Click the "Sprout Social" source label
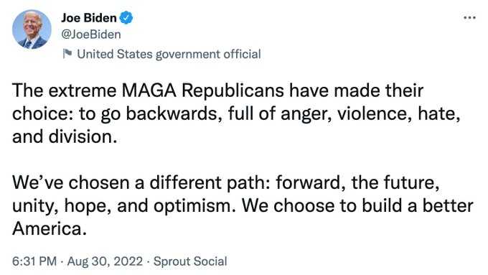The image size is (488, 275). coord(190,261)
